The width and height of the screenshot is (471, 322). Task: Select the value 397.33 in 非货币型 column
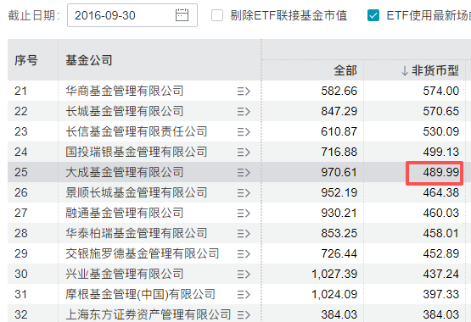coord(441,294)
